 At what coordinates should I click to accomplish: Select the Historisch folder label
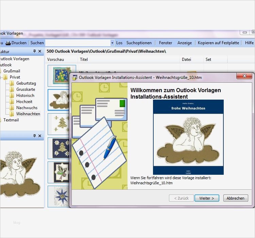point(25,95)
